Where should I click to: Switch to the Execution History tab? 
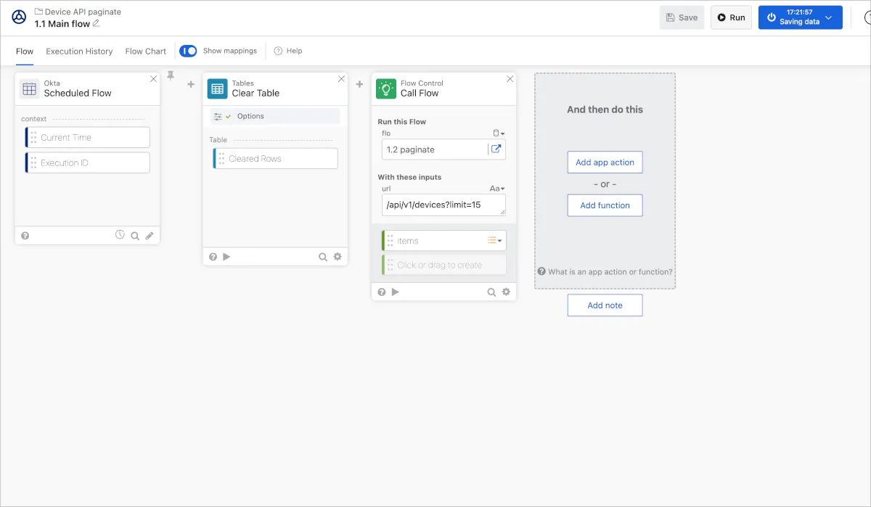tap(79, 51)
